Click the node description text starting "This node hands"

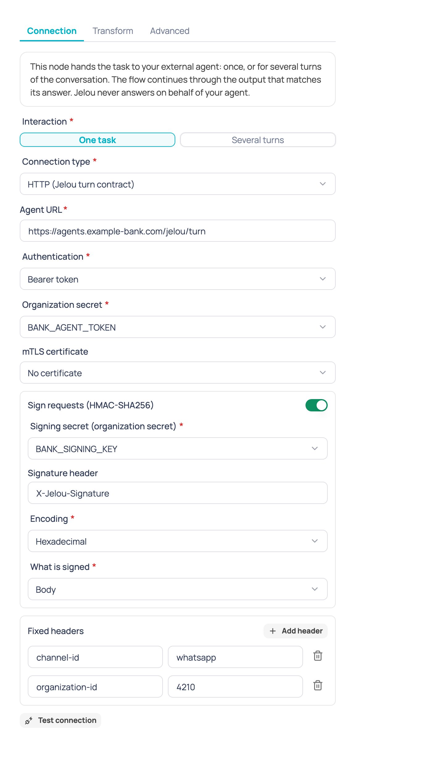pos(176,80)
